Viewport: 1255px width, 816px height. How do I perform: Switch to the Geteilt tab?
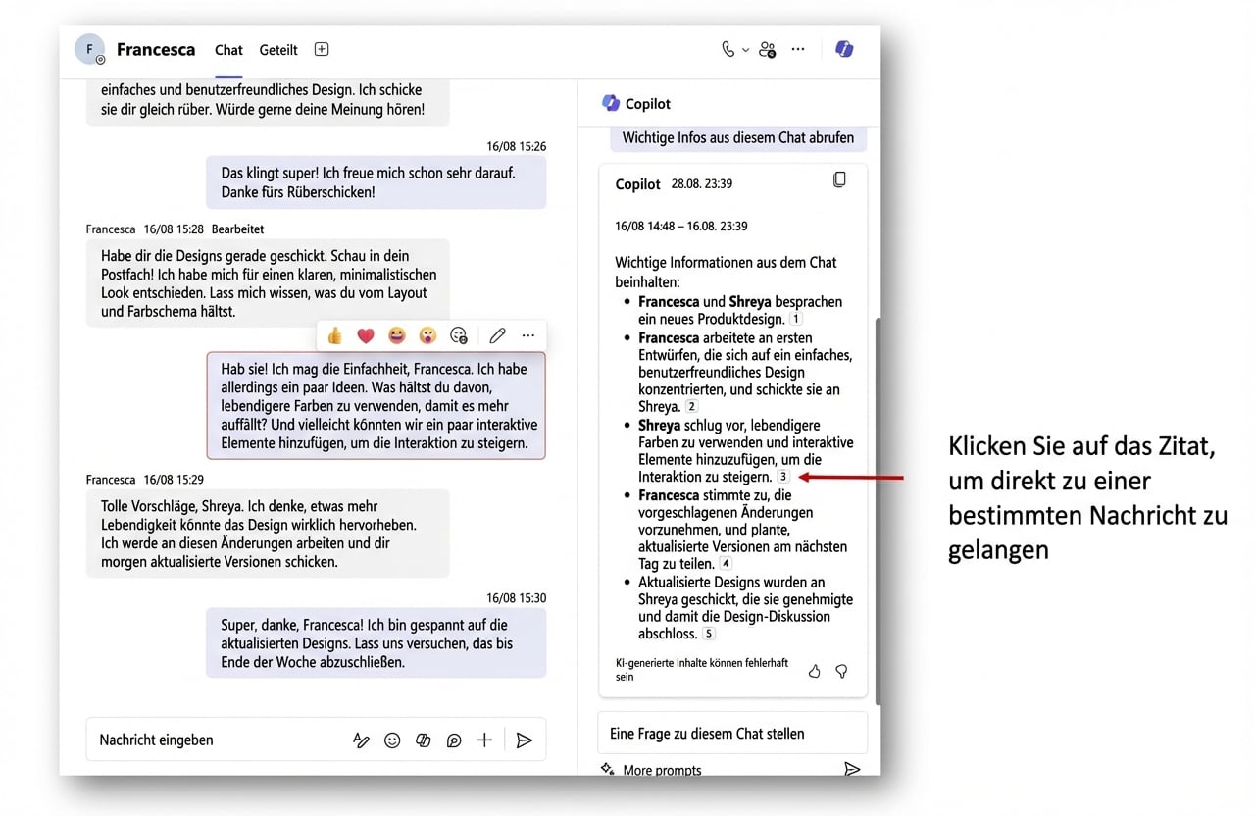point(277,49)
